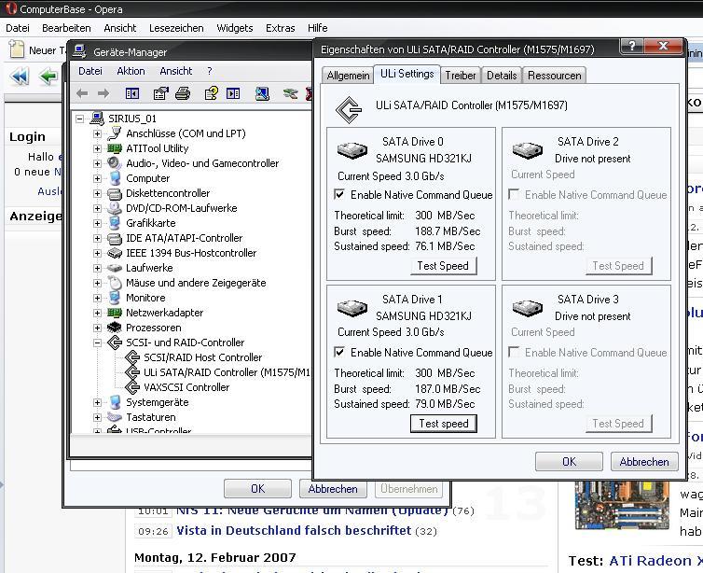Select the VAXSCSI Controller entry
Image resolution: width=703 pixels, height=573 pixels.
coord(186,387)
